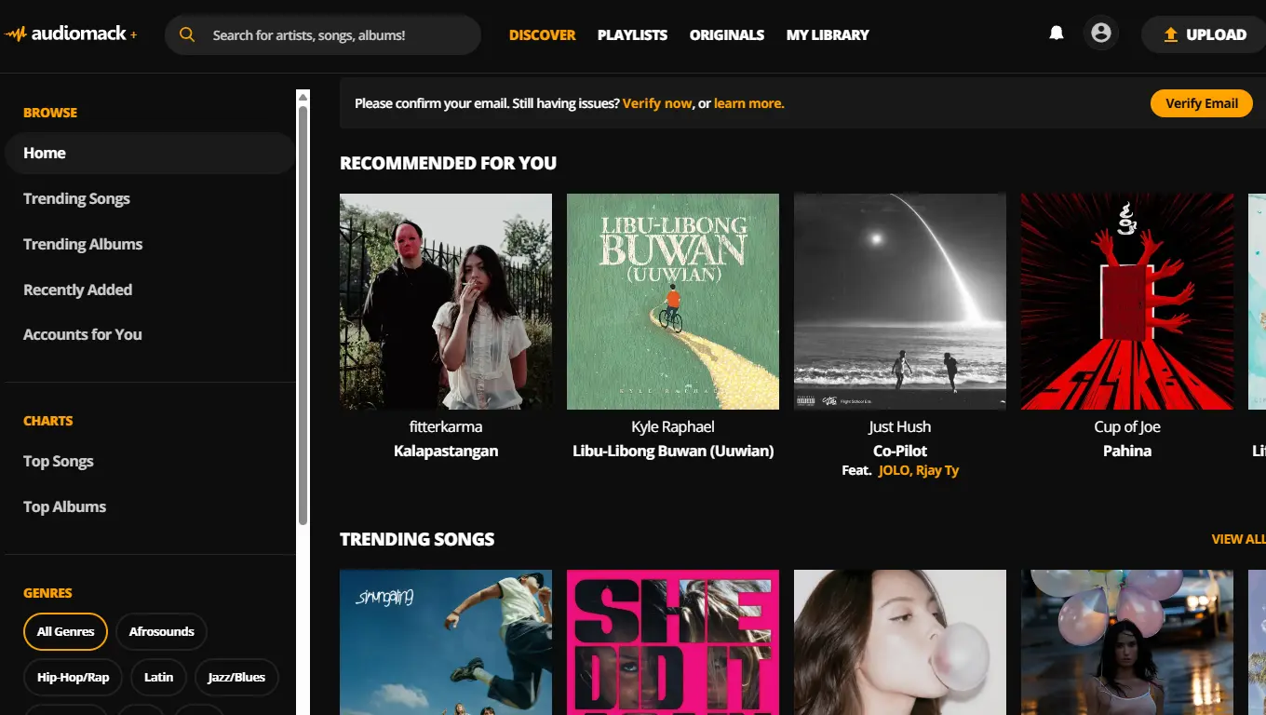This screenshot has height=715, width=1266.
Task: Open the jumping people trending song cover
Action: (x=446, y=642)
